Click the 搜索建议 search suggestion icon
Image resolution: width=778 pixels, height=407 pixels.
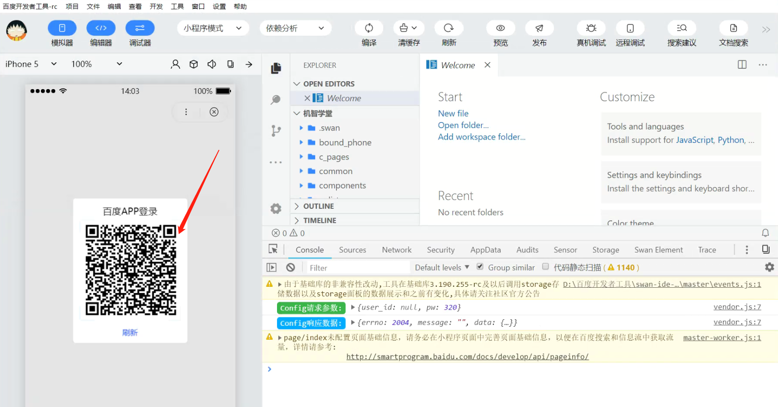click(x=682, y=28)
